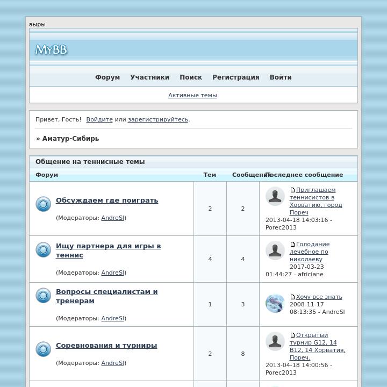This screenshot has width=387, height=387.
Task: Click message count 8 in Соревнования row
Action: click(243, 354)
